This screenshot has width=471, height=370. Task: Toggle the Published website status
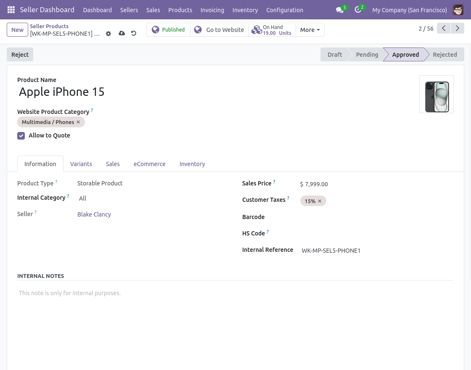coord(168,30)
